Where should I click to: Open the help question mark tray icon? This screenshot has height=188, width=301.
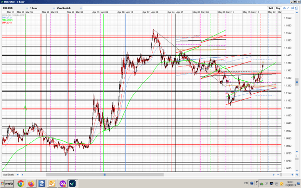pos(252,183)
